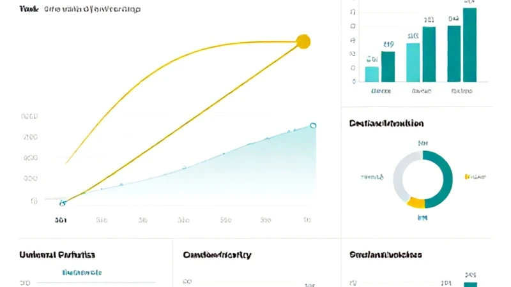Click the teal link under the bottom-left panel heading
511x287 pixels.
pyautogui.click(x=82, y=273)
